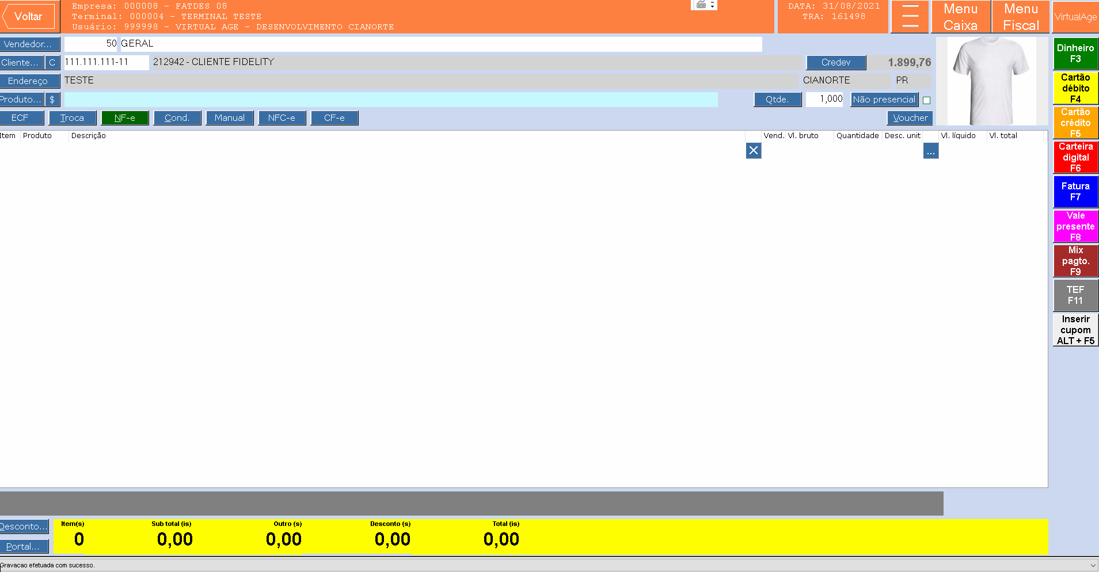Choose Fatura F7 payment
Screen dimensions: 1099x572
1075,192
